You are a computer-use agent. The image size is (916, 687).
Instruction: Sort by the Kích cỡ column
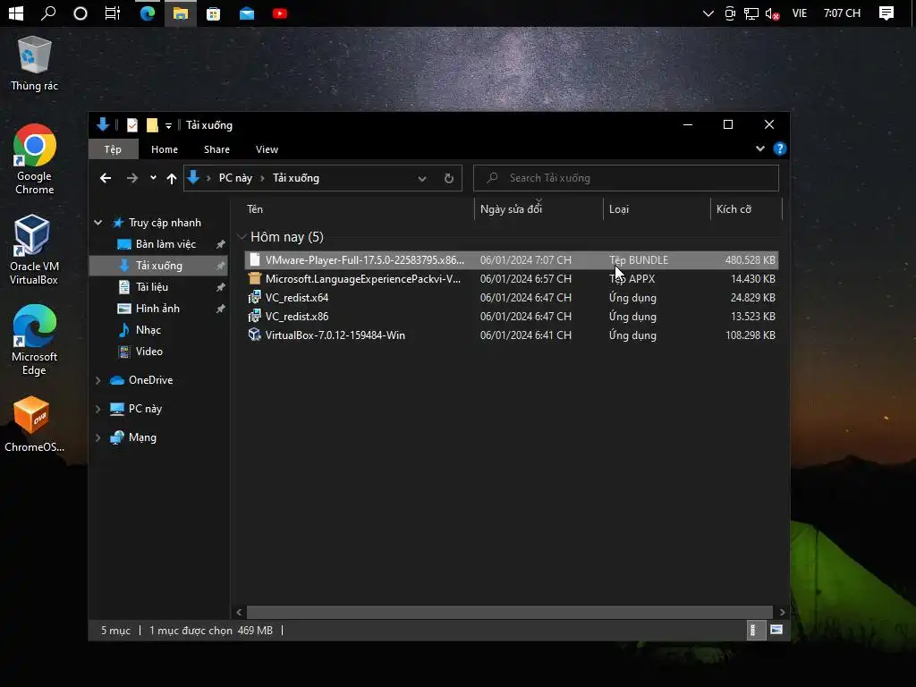(x=746, y=209)
